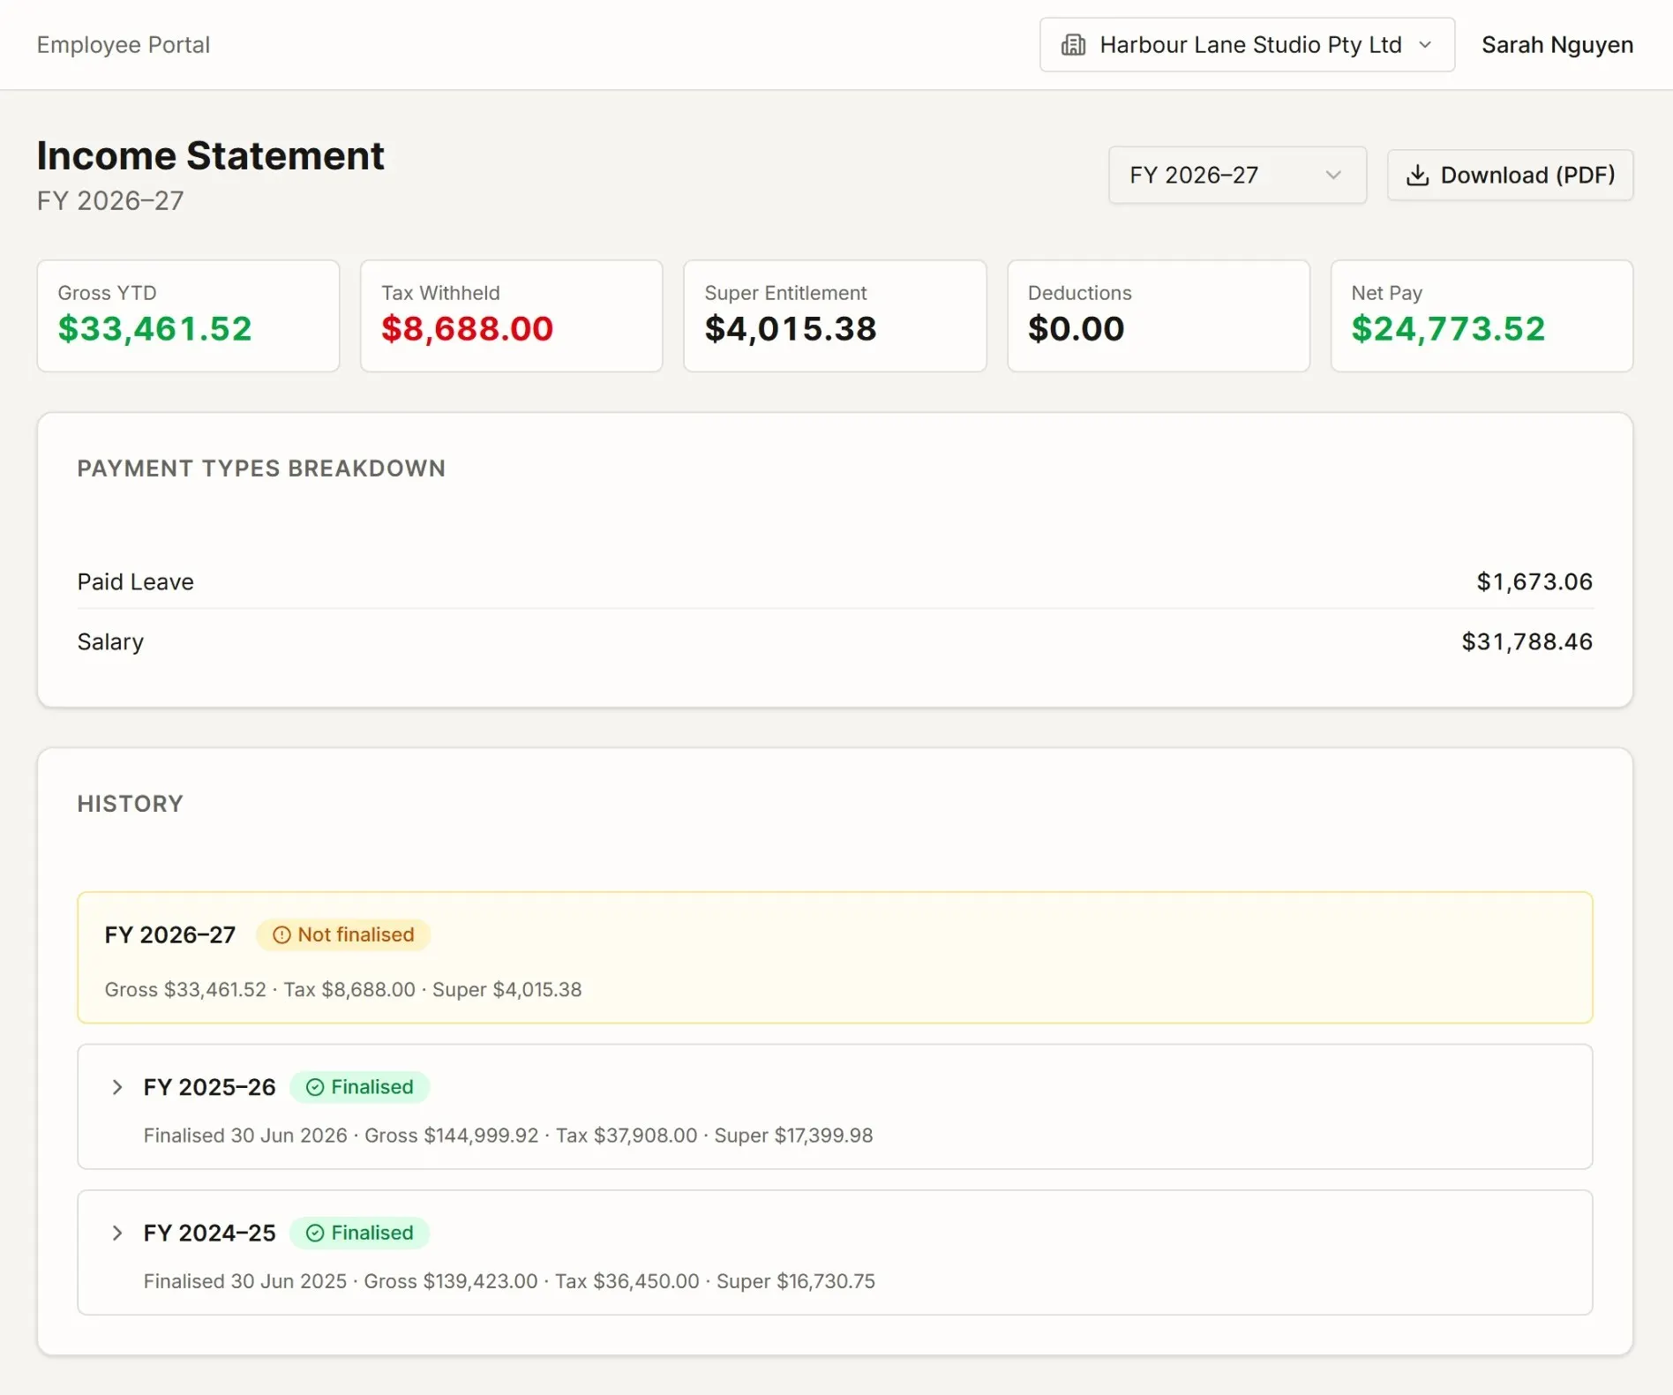Click the FY 2025–26 history entry title

(210, 1087)
